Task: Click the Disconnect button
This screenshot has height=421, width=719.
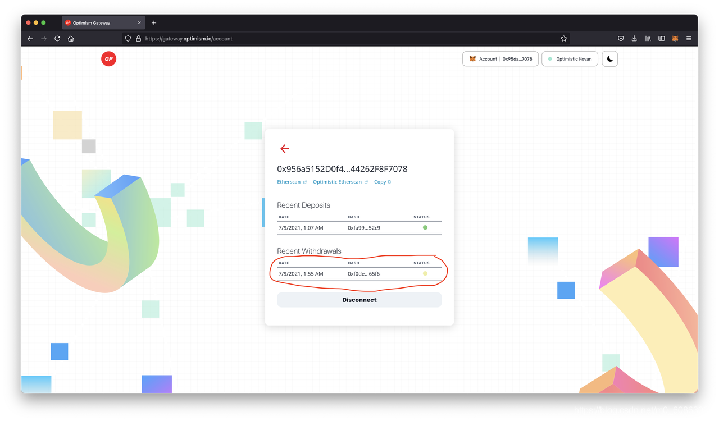Action: (359, 300)
